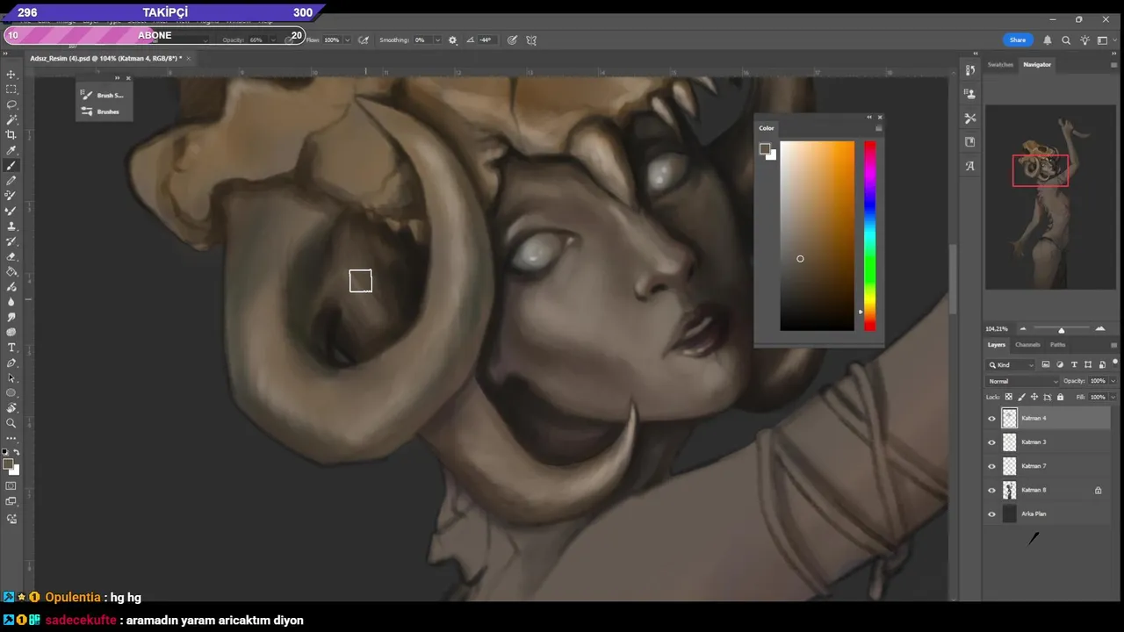This screenshot has width=1124, height=632.
Task: Select the Path Selection tool
Action: [x=11, y=377]
